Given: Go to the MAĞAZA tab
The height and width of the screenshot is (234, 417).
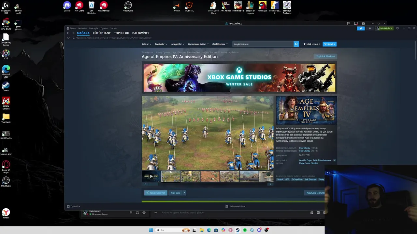Looking at the screenshot, I should (83, 33).
